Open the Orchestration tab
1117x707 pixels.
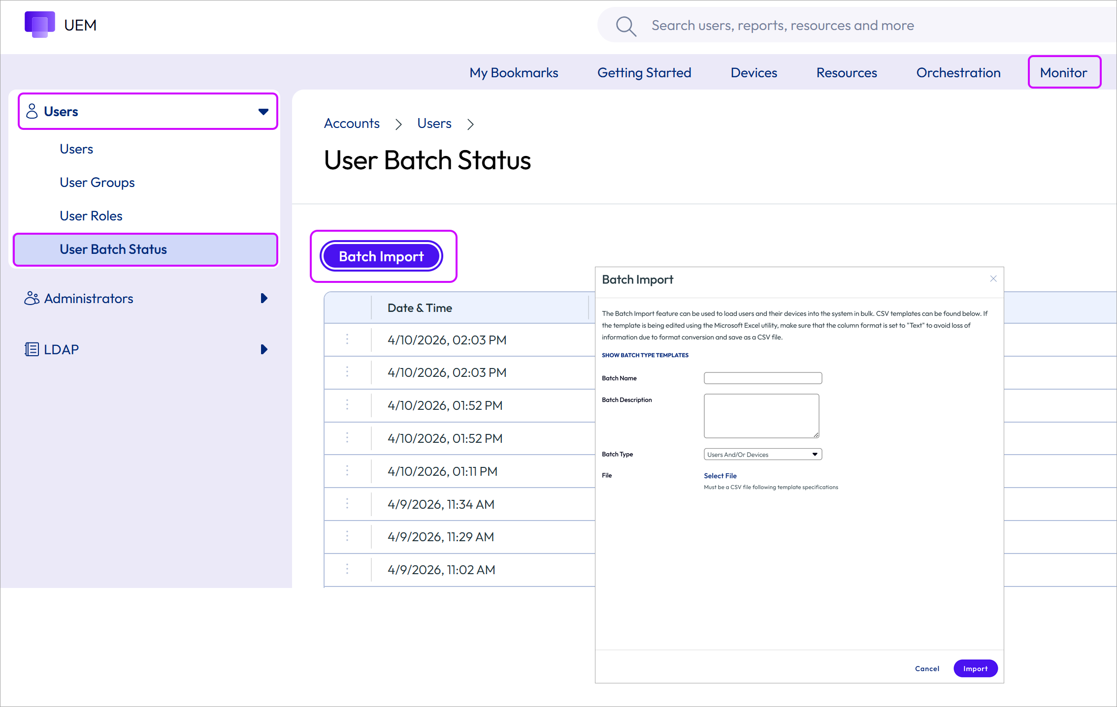[x=958, y=73]
